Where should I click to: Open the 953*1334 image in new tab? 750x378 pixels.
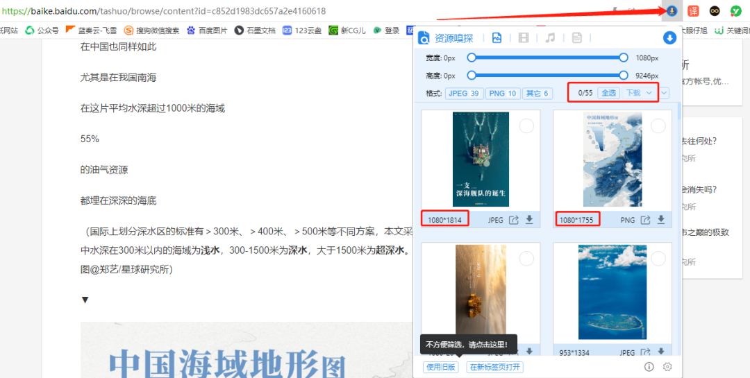[645, 352]
